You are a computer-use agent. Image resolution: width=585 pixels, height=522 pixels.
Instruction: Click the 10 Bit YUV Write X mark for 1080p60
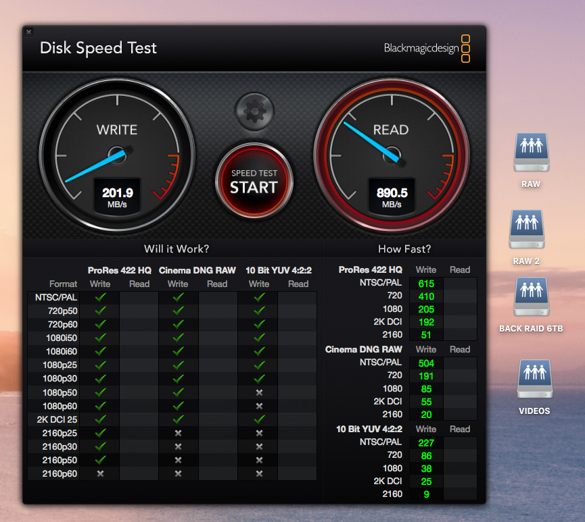[x=259, y=406]
